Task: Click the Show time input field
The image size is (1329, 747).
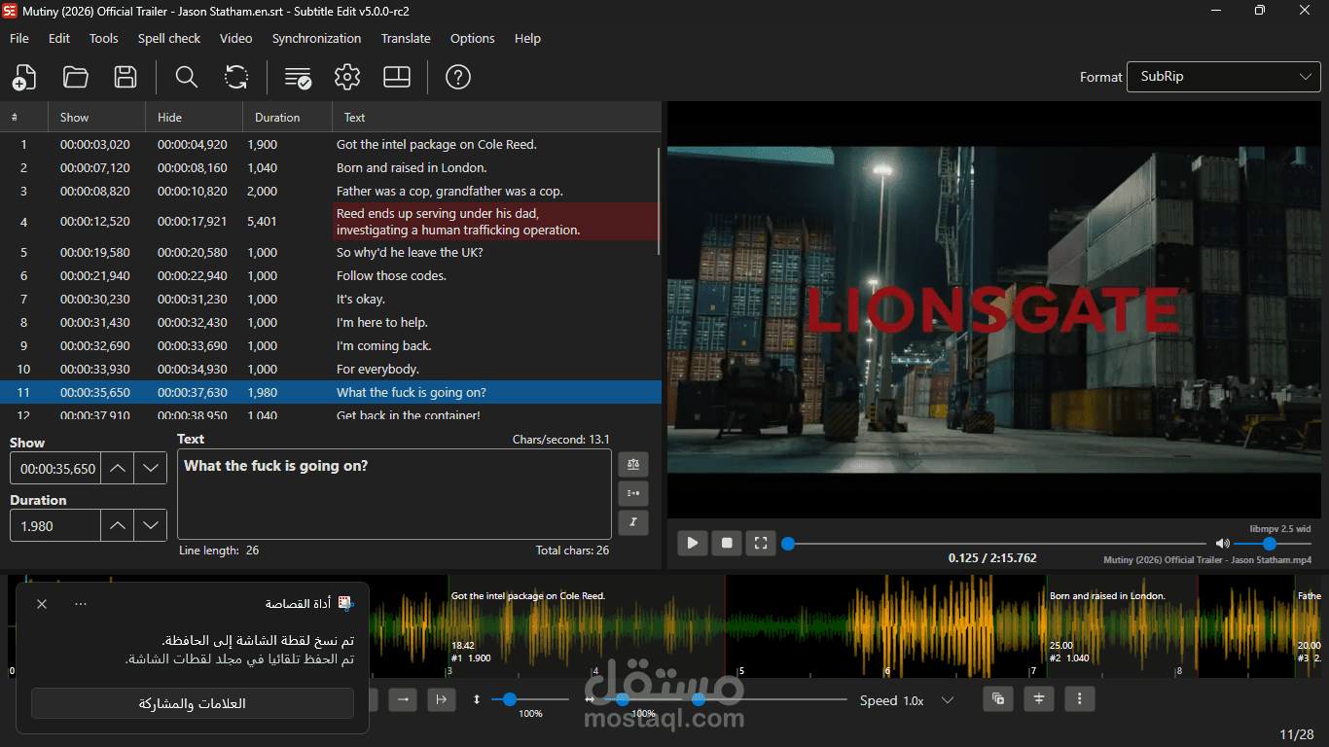Action: tap(55, 468)
